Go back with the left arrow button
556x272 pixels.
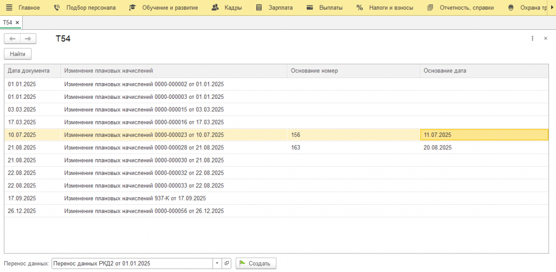click(12, 39)
